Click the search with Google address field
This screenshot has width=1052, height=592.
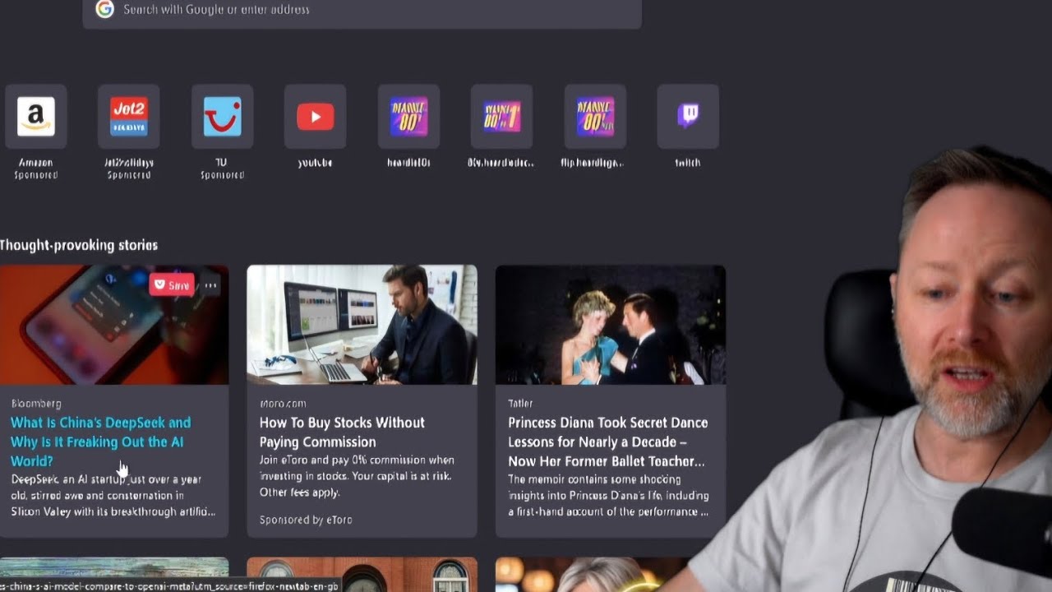pos(362,12)
